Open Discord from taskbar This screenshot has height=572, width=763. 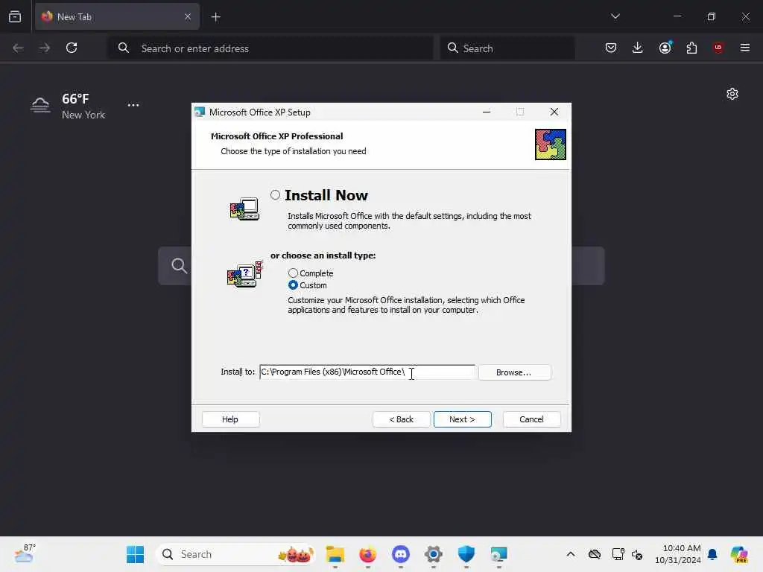400,554
